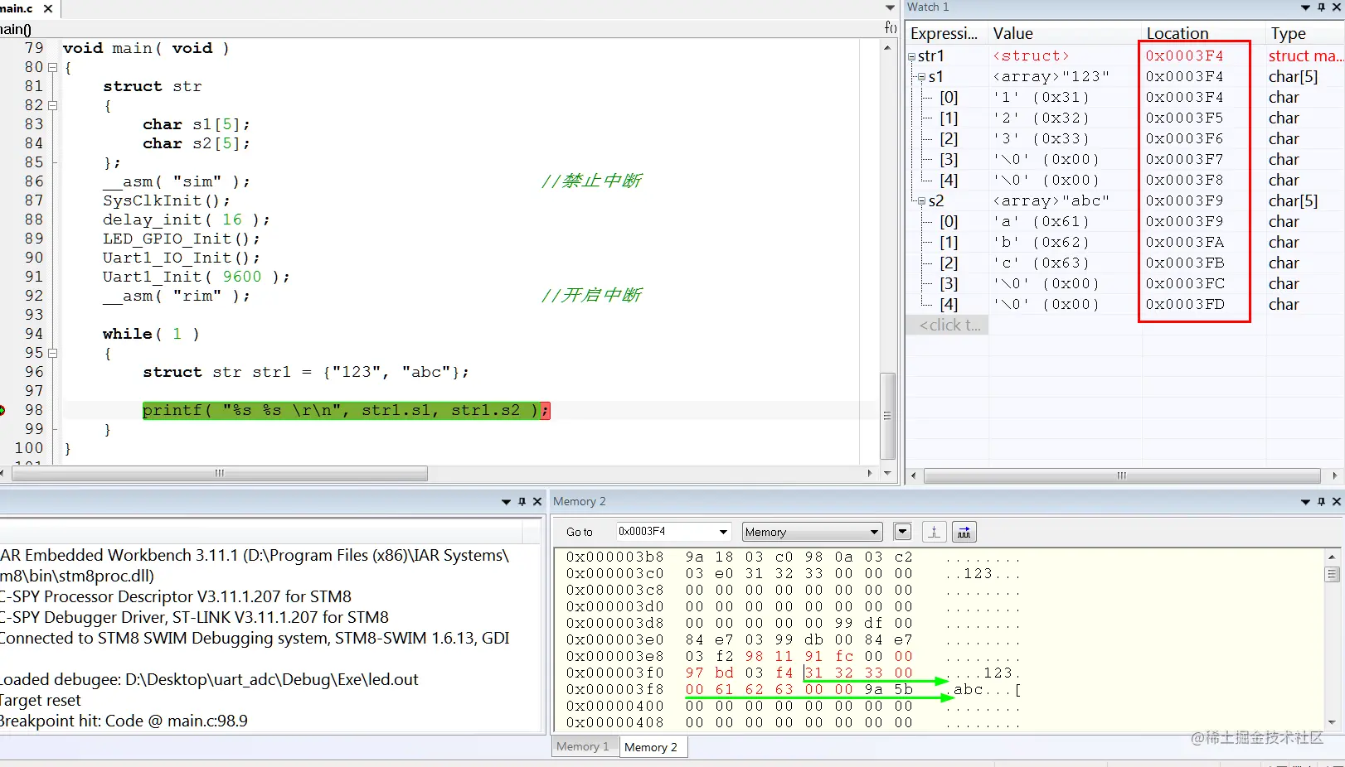Image resolution: width=1345 pixels, height=767 pixels.
Task: Click the editor horizontal scrollbar thumb
Action: 218,474
